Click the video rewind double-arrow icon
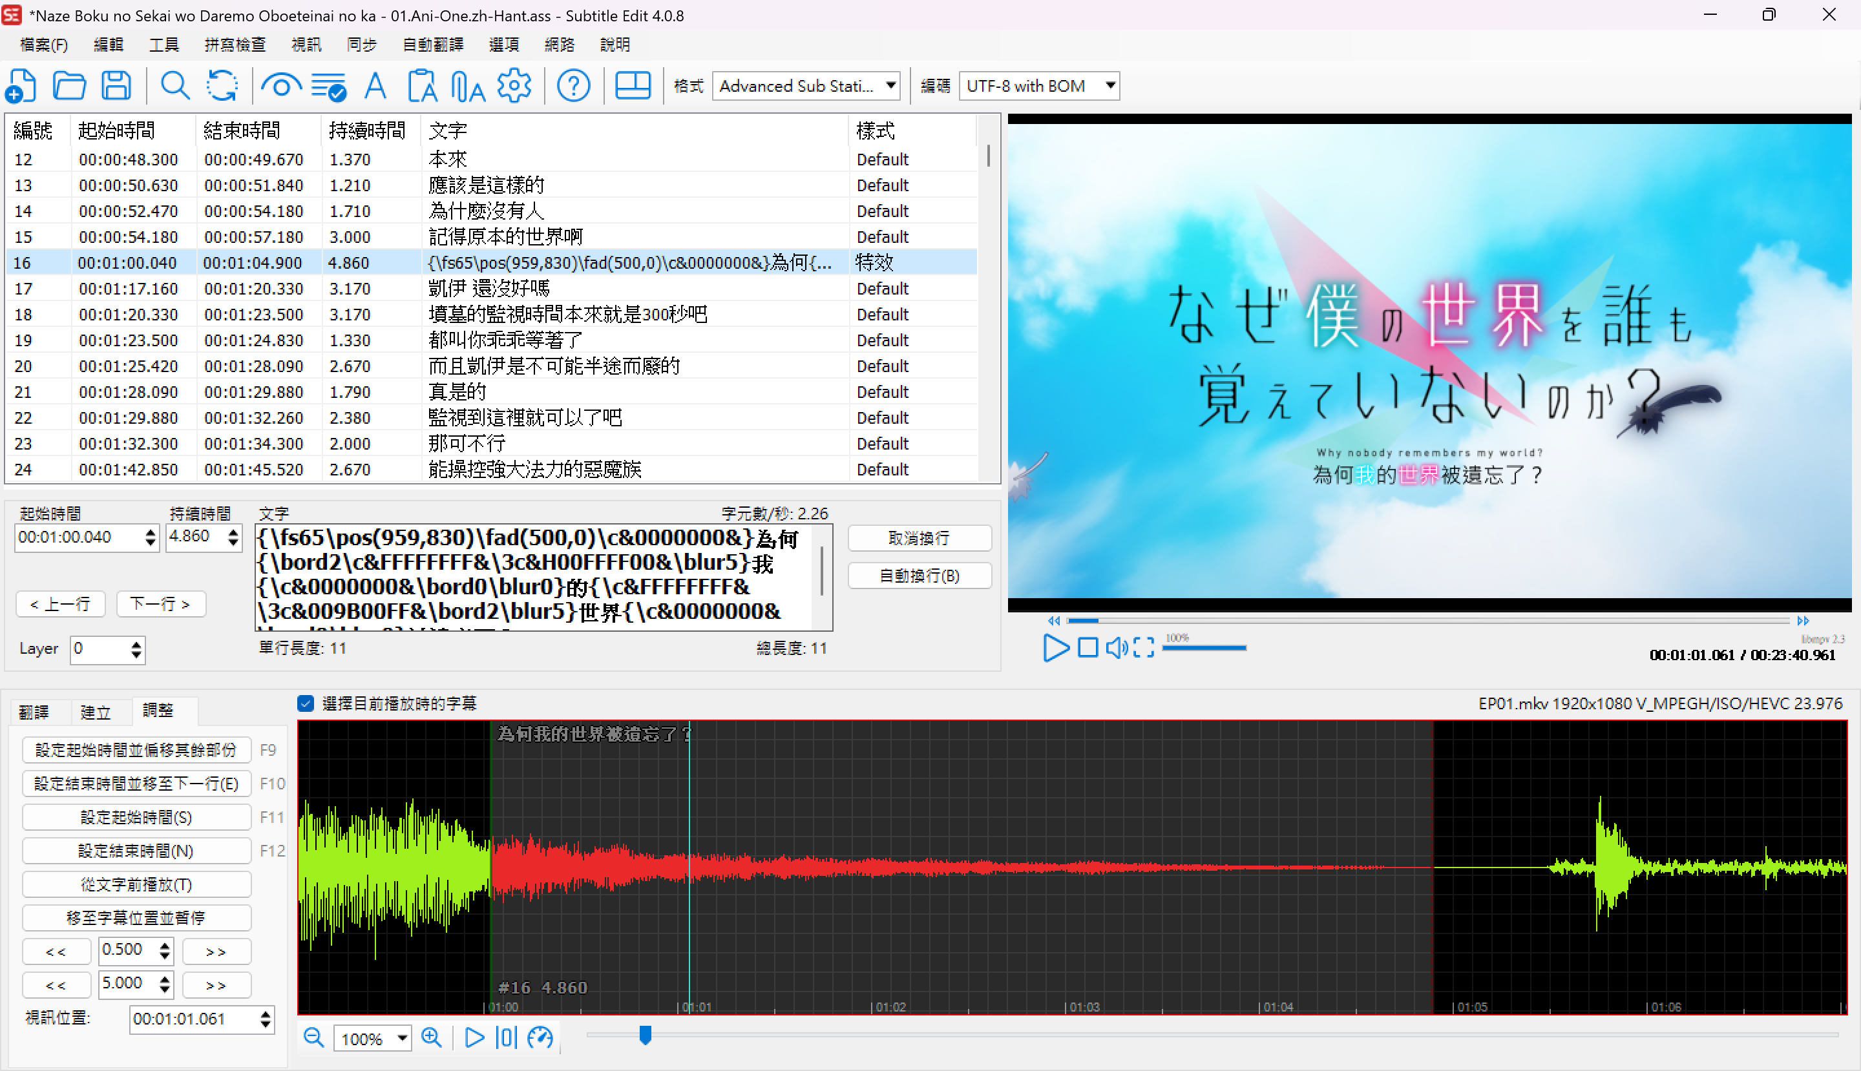The height and width of the screenshot is (1071, 1861). [x=1054, y=621]
